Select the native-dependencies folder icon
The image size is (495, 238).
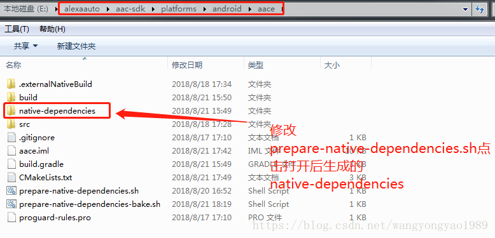11,111
